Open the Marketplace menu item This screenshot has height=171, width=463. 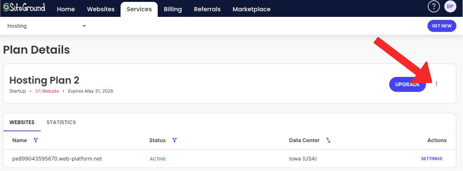pos(251,9)
